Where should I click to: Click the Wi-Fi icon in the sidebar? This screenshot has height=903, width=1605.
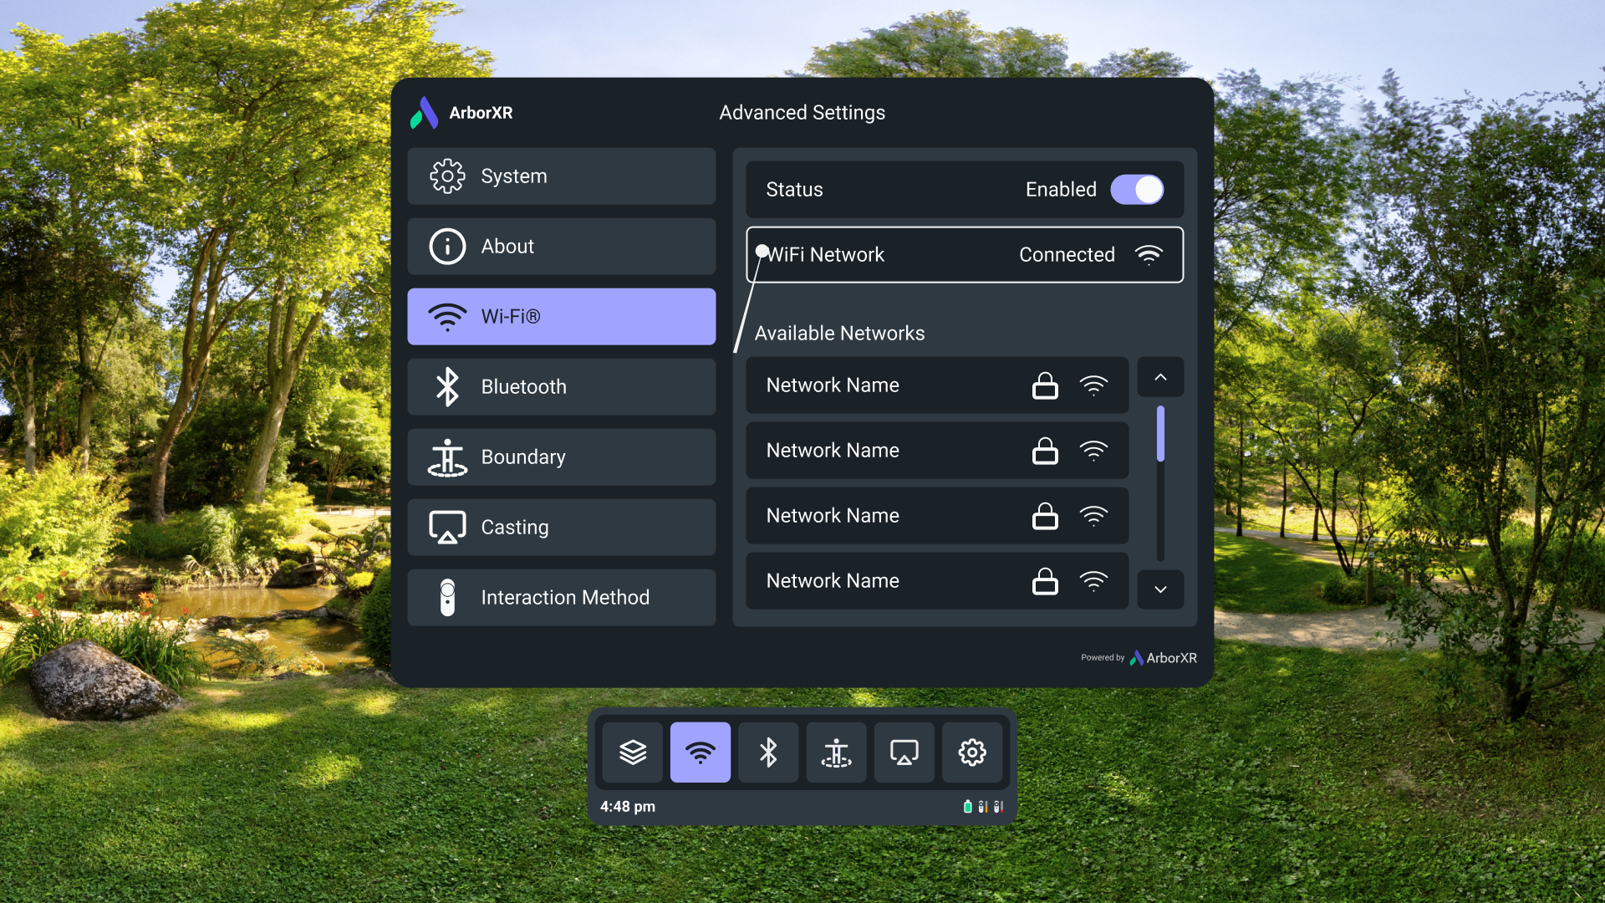[x=447, y=317]
